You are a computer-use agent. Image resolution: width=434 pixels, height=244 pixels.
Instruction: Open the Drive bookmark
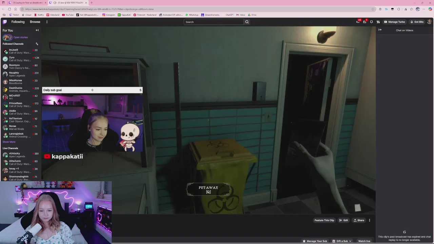(x=252, y=15)
